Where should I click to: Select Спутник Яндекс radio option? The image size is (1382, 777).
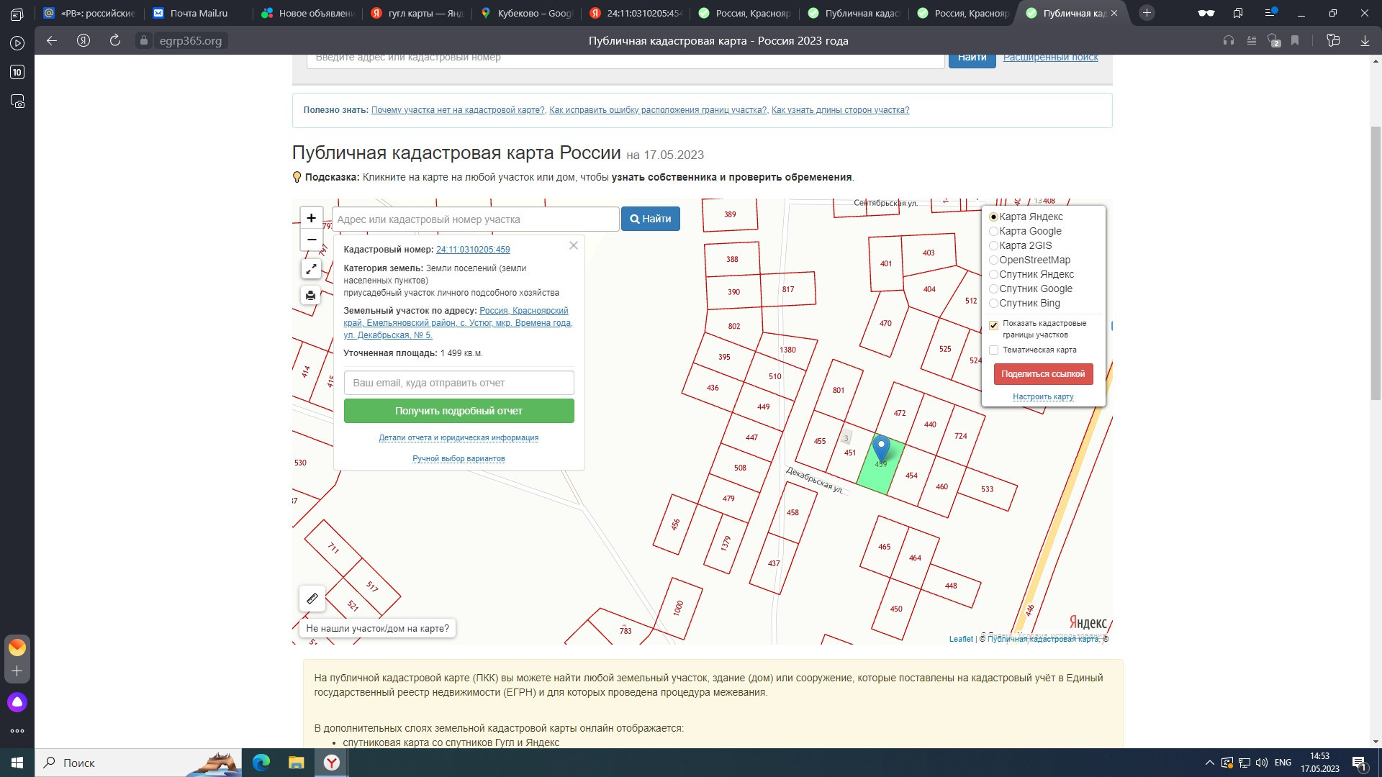click(994, 275)
